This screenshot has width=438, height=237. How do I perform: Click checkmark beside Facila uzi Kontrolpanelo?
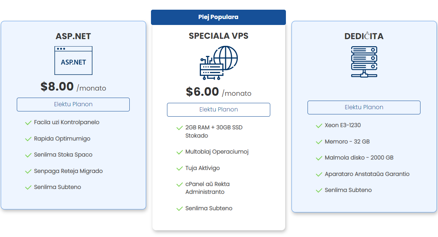[x=28, y=123]
